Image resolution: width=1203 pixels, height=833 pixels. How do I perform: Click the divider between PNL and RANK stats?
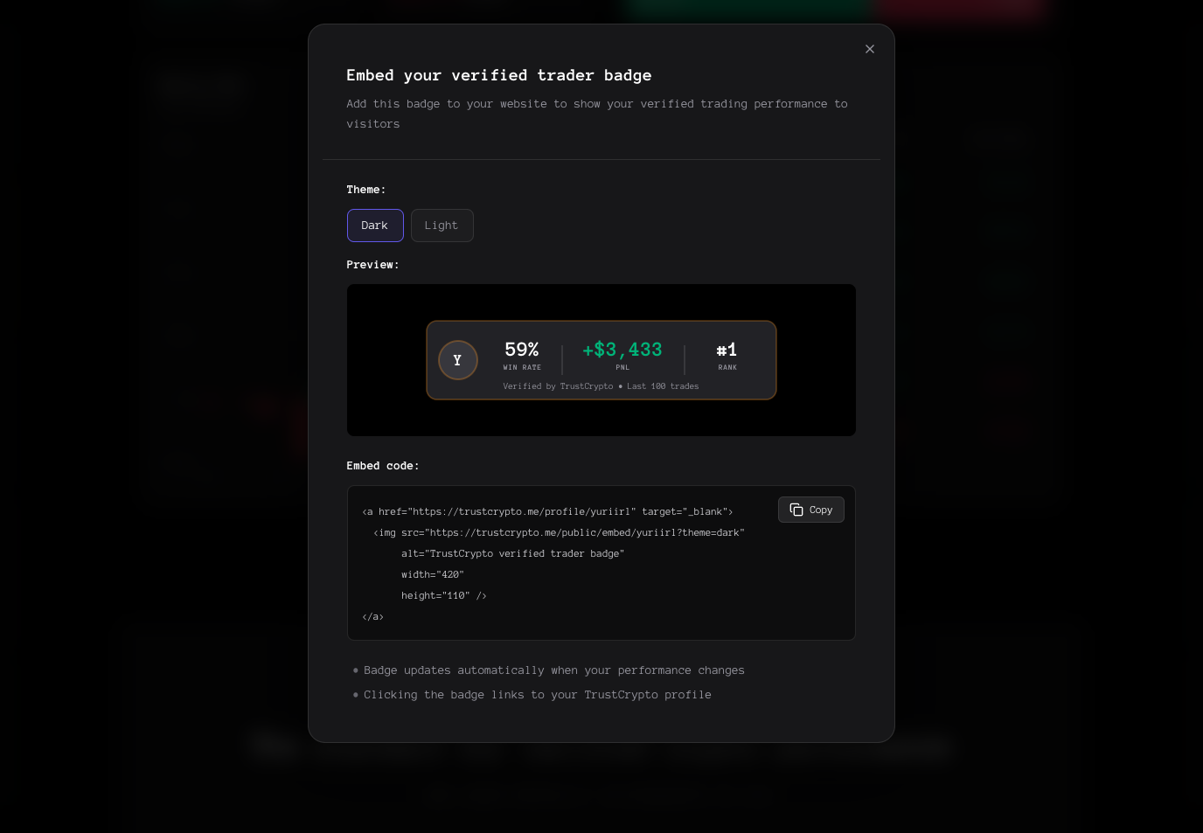pyautogui.click(x=685, y=358)
